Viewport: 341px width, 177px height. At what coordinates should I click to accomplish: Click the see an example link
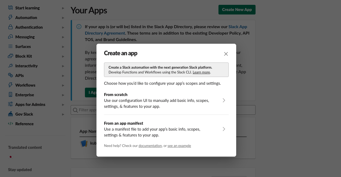coord(179,146)
